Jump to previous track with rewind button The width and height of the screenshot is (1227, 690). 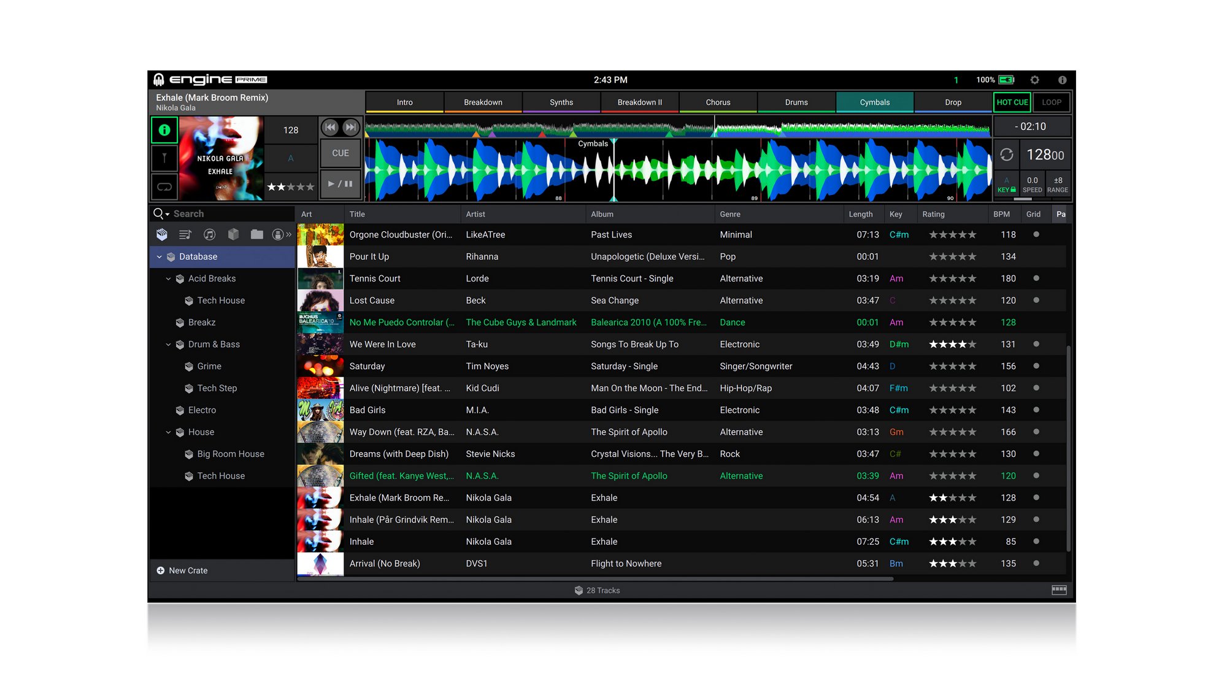point(330,128)
